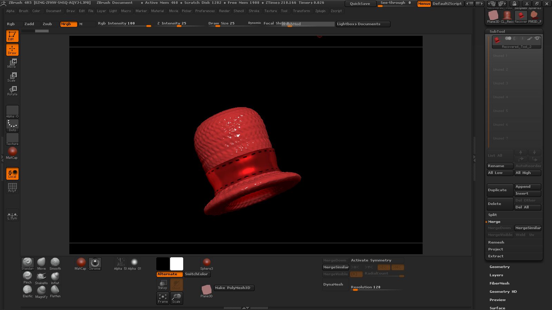Click the QuickSave button
The width and height of the screenshot is (552, 310).
pyautogui.click(x=360, y=3)
